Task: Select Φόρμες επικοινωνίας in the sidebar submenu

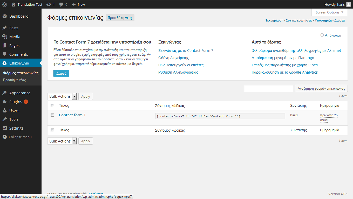Action: pos(21,73)
